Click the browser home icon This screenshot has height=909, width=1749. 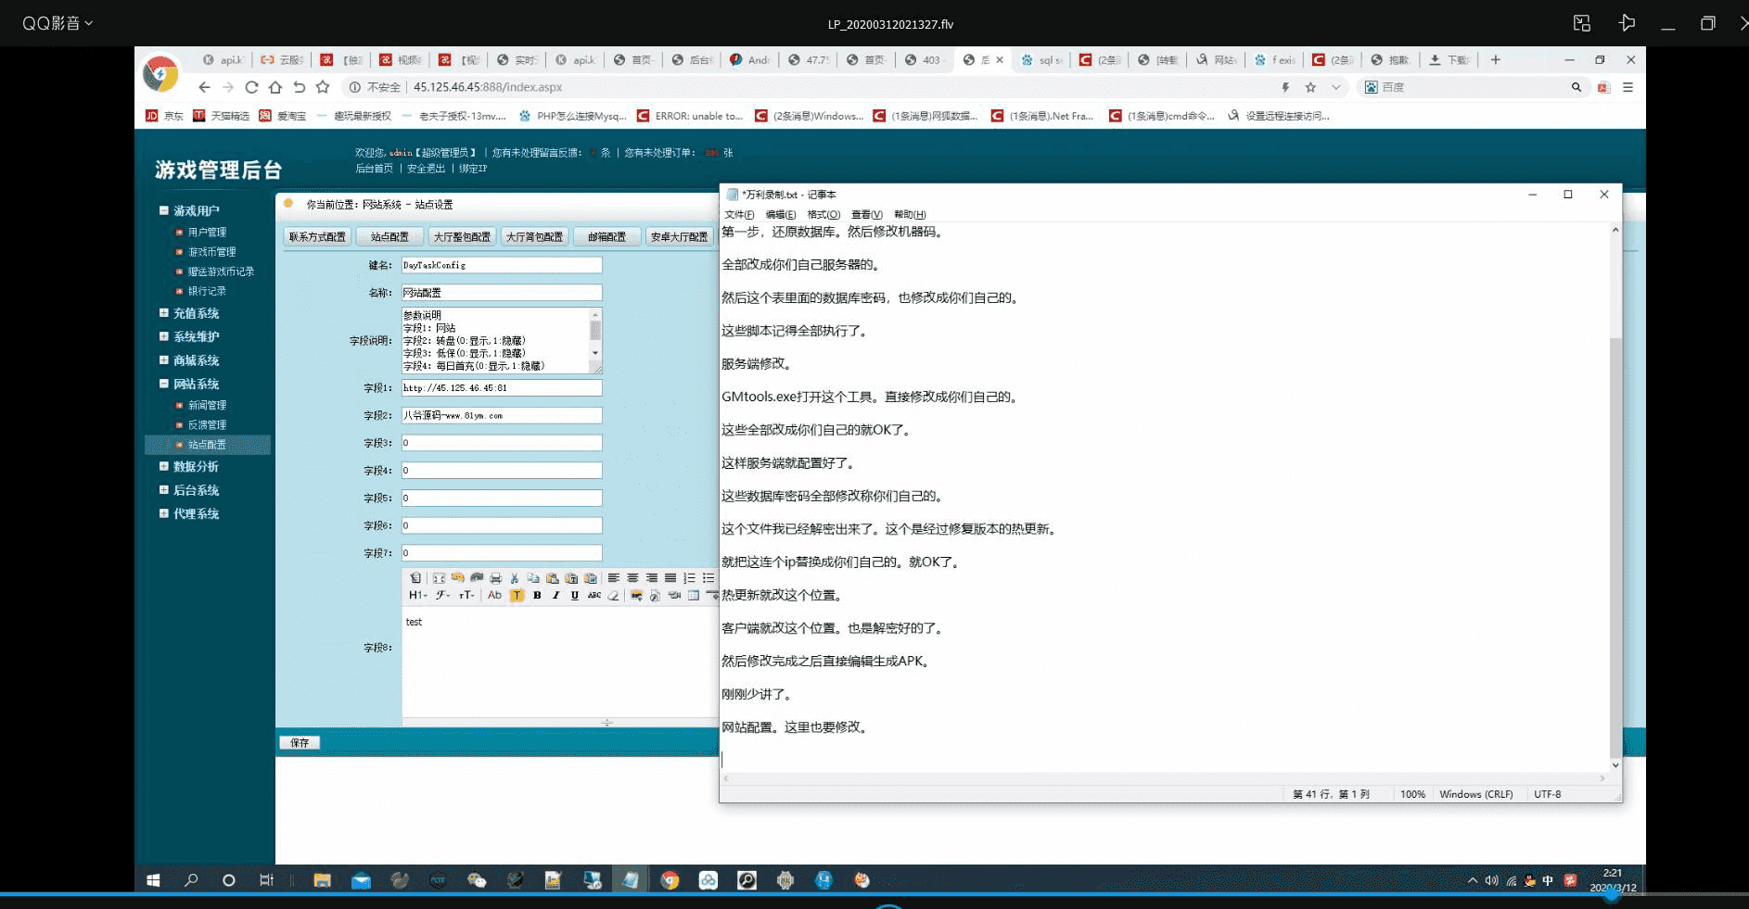pos(275,87)
